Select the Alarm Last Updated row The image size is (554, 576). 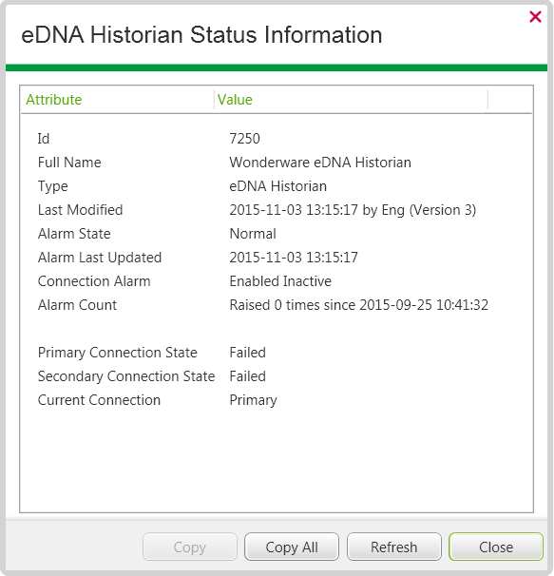pos(277,258)
